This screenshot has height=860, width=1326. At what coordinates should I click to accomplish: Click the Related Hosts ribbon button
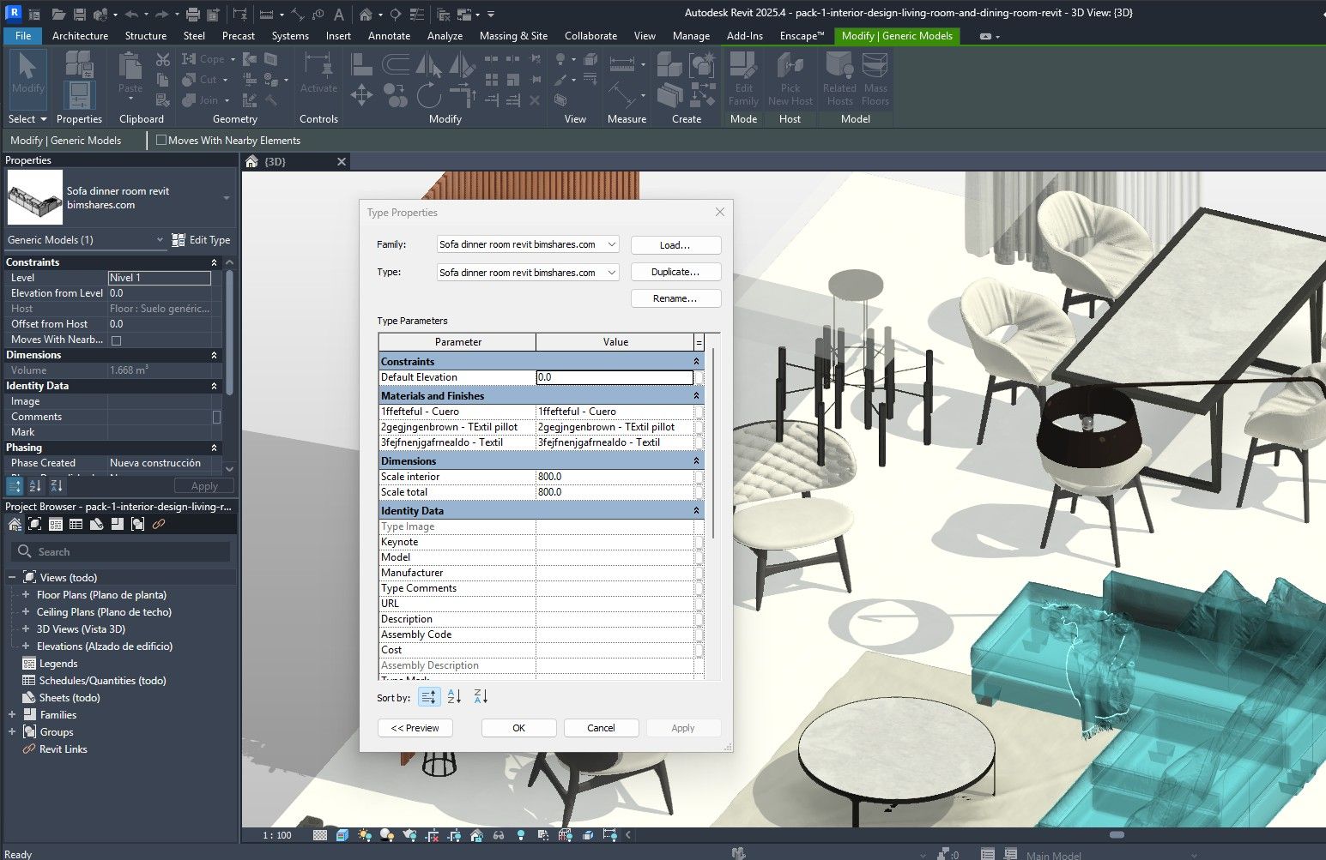pos(839,78)
